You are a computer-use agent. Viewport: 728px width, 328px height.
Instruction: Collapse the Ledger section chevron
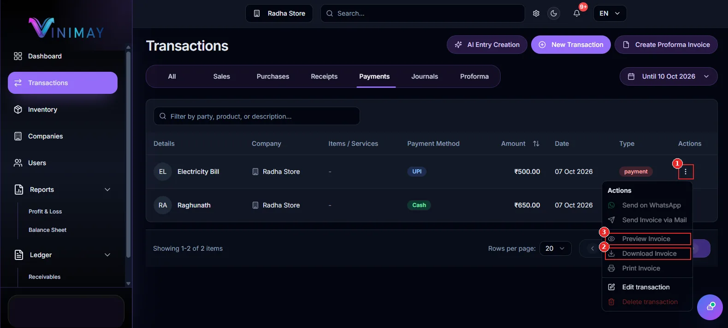pos(107,255)
